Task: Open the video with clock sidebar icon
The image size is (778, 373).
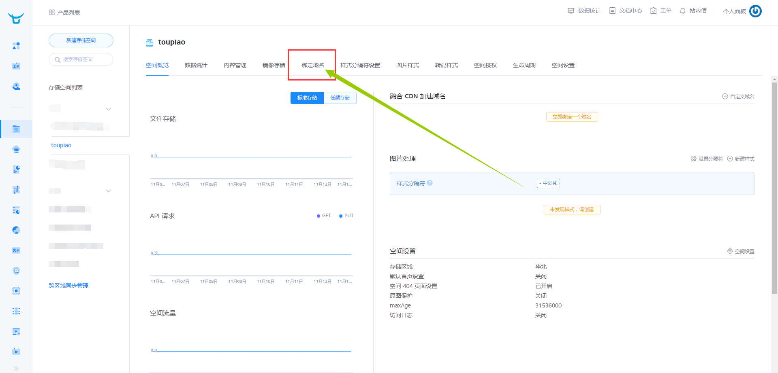Action: pos(16,331)
